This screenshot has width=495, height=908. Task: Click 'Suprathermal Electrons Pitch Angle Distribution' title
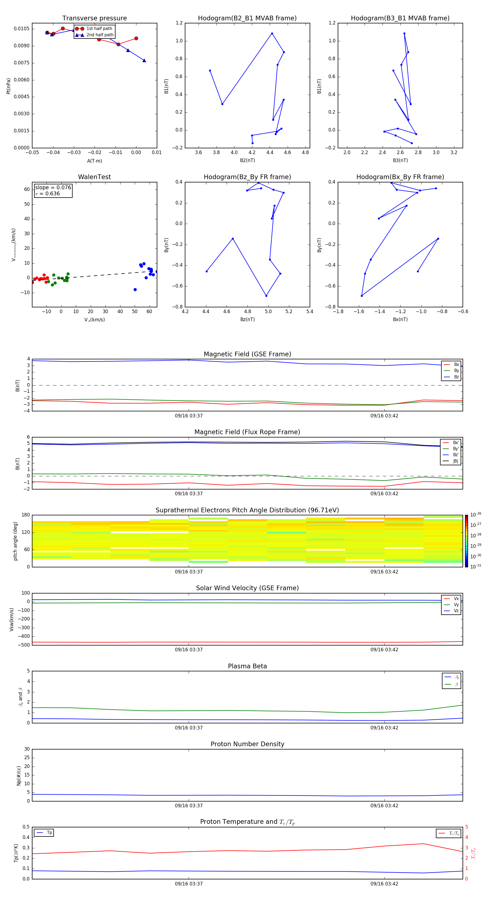coord(247,510)
